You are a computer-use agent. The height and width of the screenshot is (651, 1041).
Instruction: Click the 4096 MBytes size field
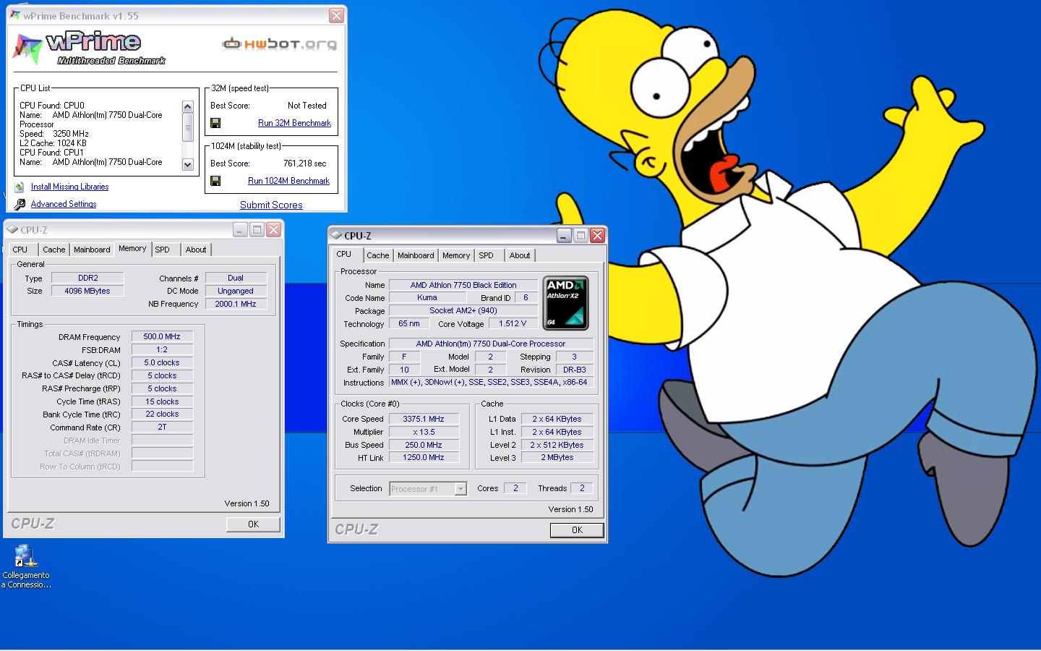pos(88,291)
